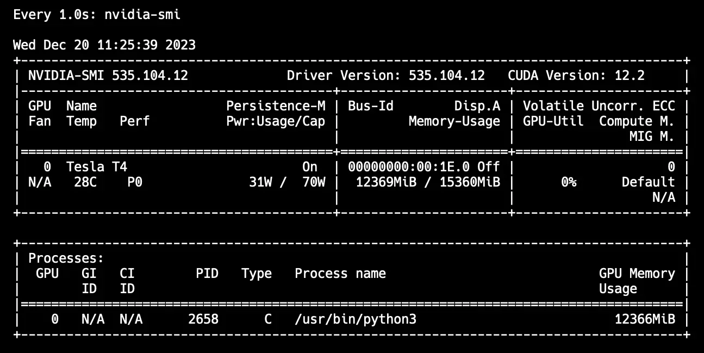The height and width of the screenshot is (353, 704).
Task: Click the 'Process name' column header
Action: (x=340, y=274)
